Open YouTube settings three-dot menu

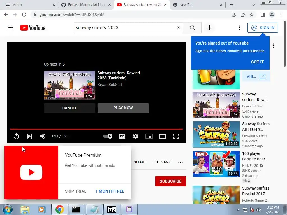(240, 28)
